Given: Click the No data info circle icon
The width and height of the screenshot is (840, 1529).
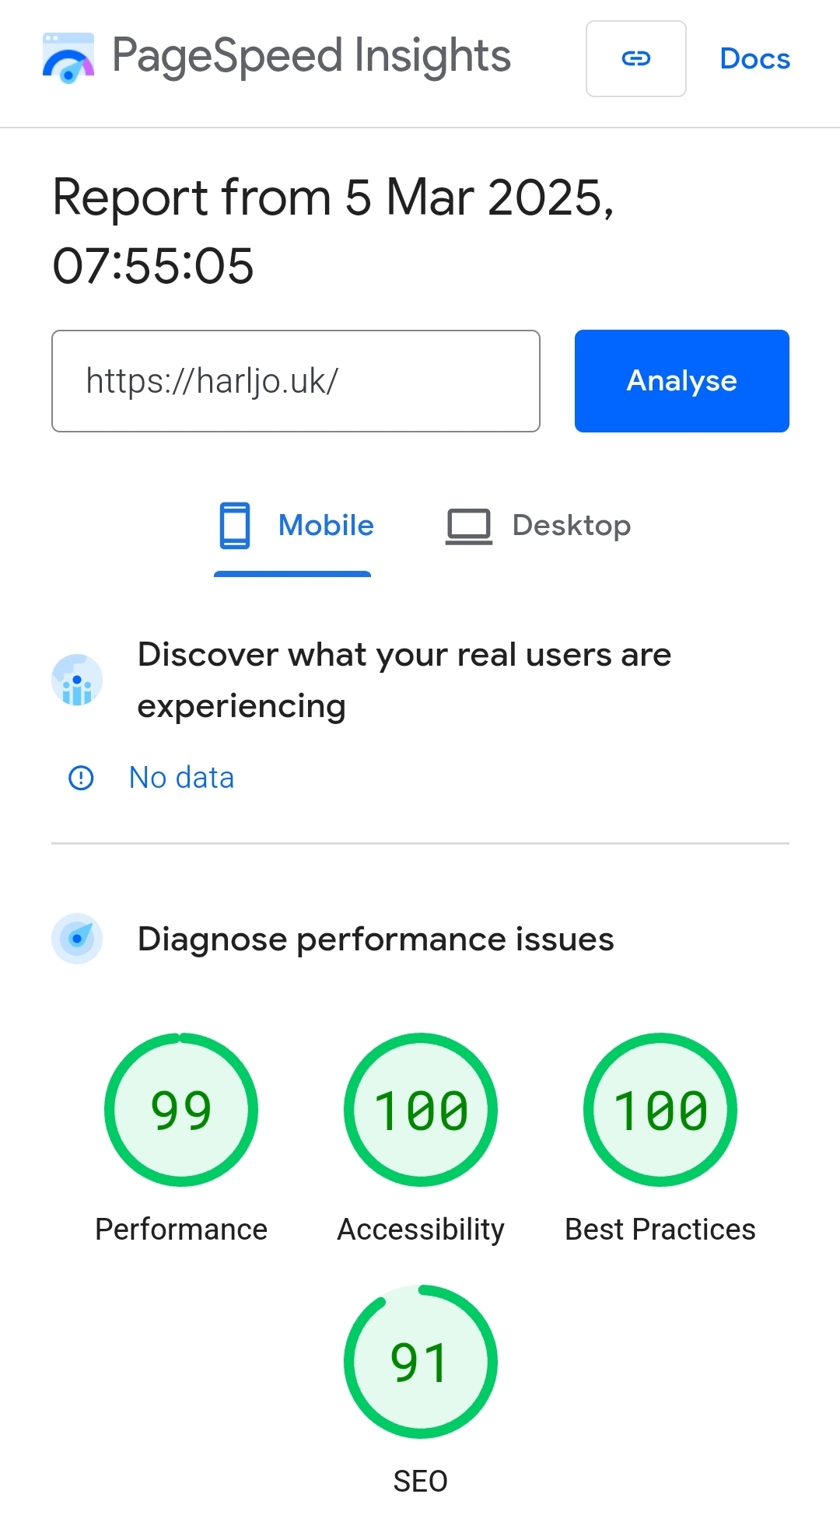Looking at the screenshot, I should (81, 778).
